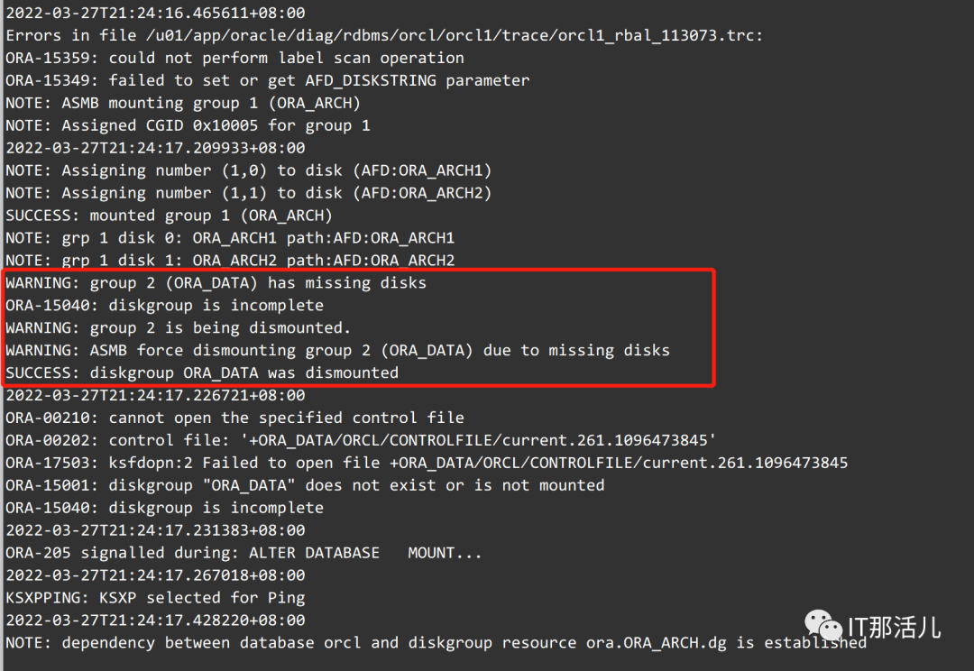This screenshot has height=671, width=974.
Task: Click the Assigned CGID 0x10005 line
Action: point(188,125)
